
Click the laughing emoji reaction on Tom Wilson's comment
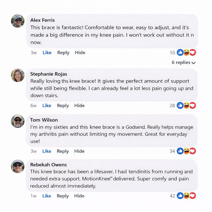187,151
